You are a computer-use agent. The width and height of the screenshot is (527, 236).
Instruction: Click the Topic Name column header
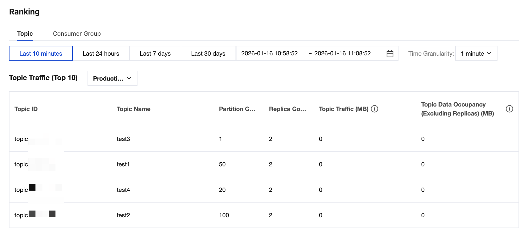(133, 109)
